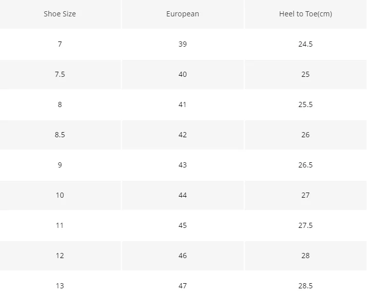Viewport: 367px width, 296px height.
Task: Select the 25.5 heel to toe value
Action: (306, 104)
